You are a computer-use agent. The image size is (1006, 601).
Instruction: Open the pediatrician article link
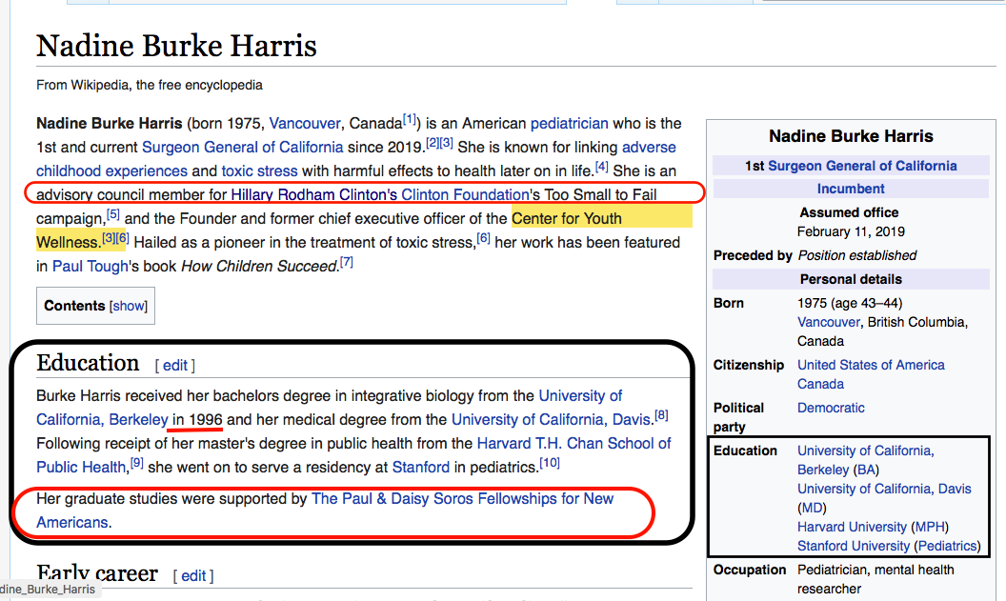pyautogui.click(x=569, y=123)
